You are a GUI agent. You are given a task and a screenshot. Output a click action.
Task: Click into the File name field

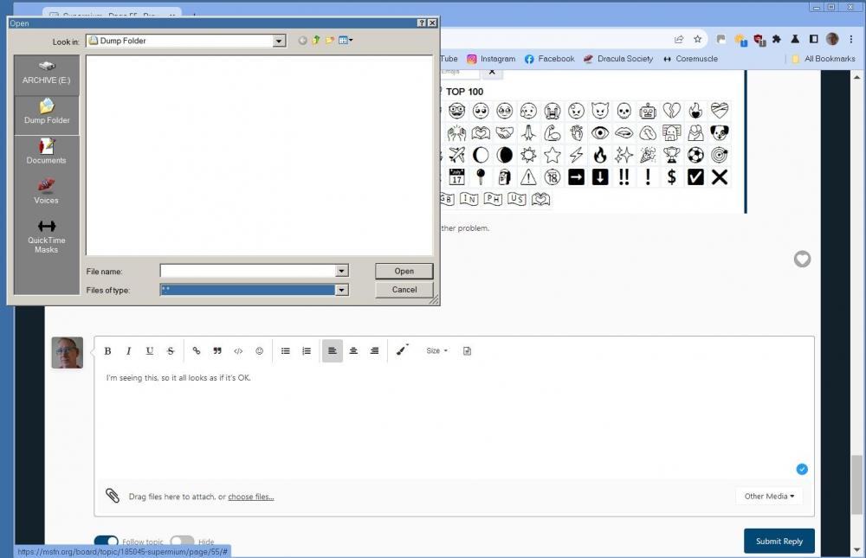point(248,272)
